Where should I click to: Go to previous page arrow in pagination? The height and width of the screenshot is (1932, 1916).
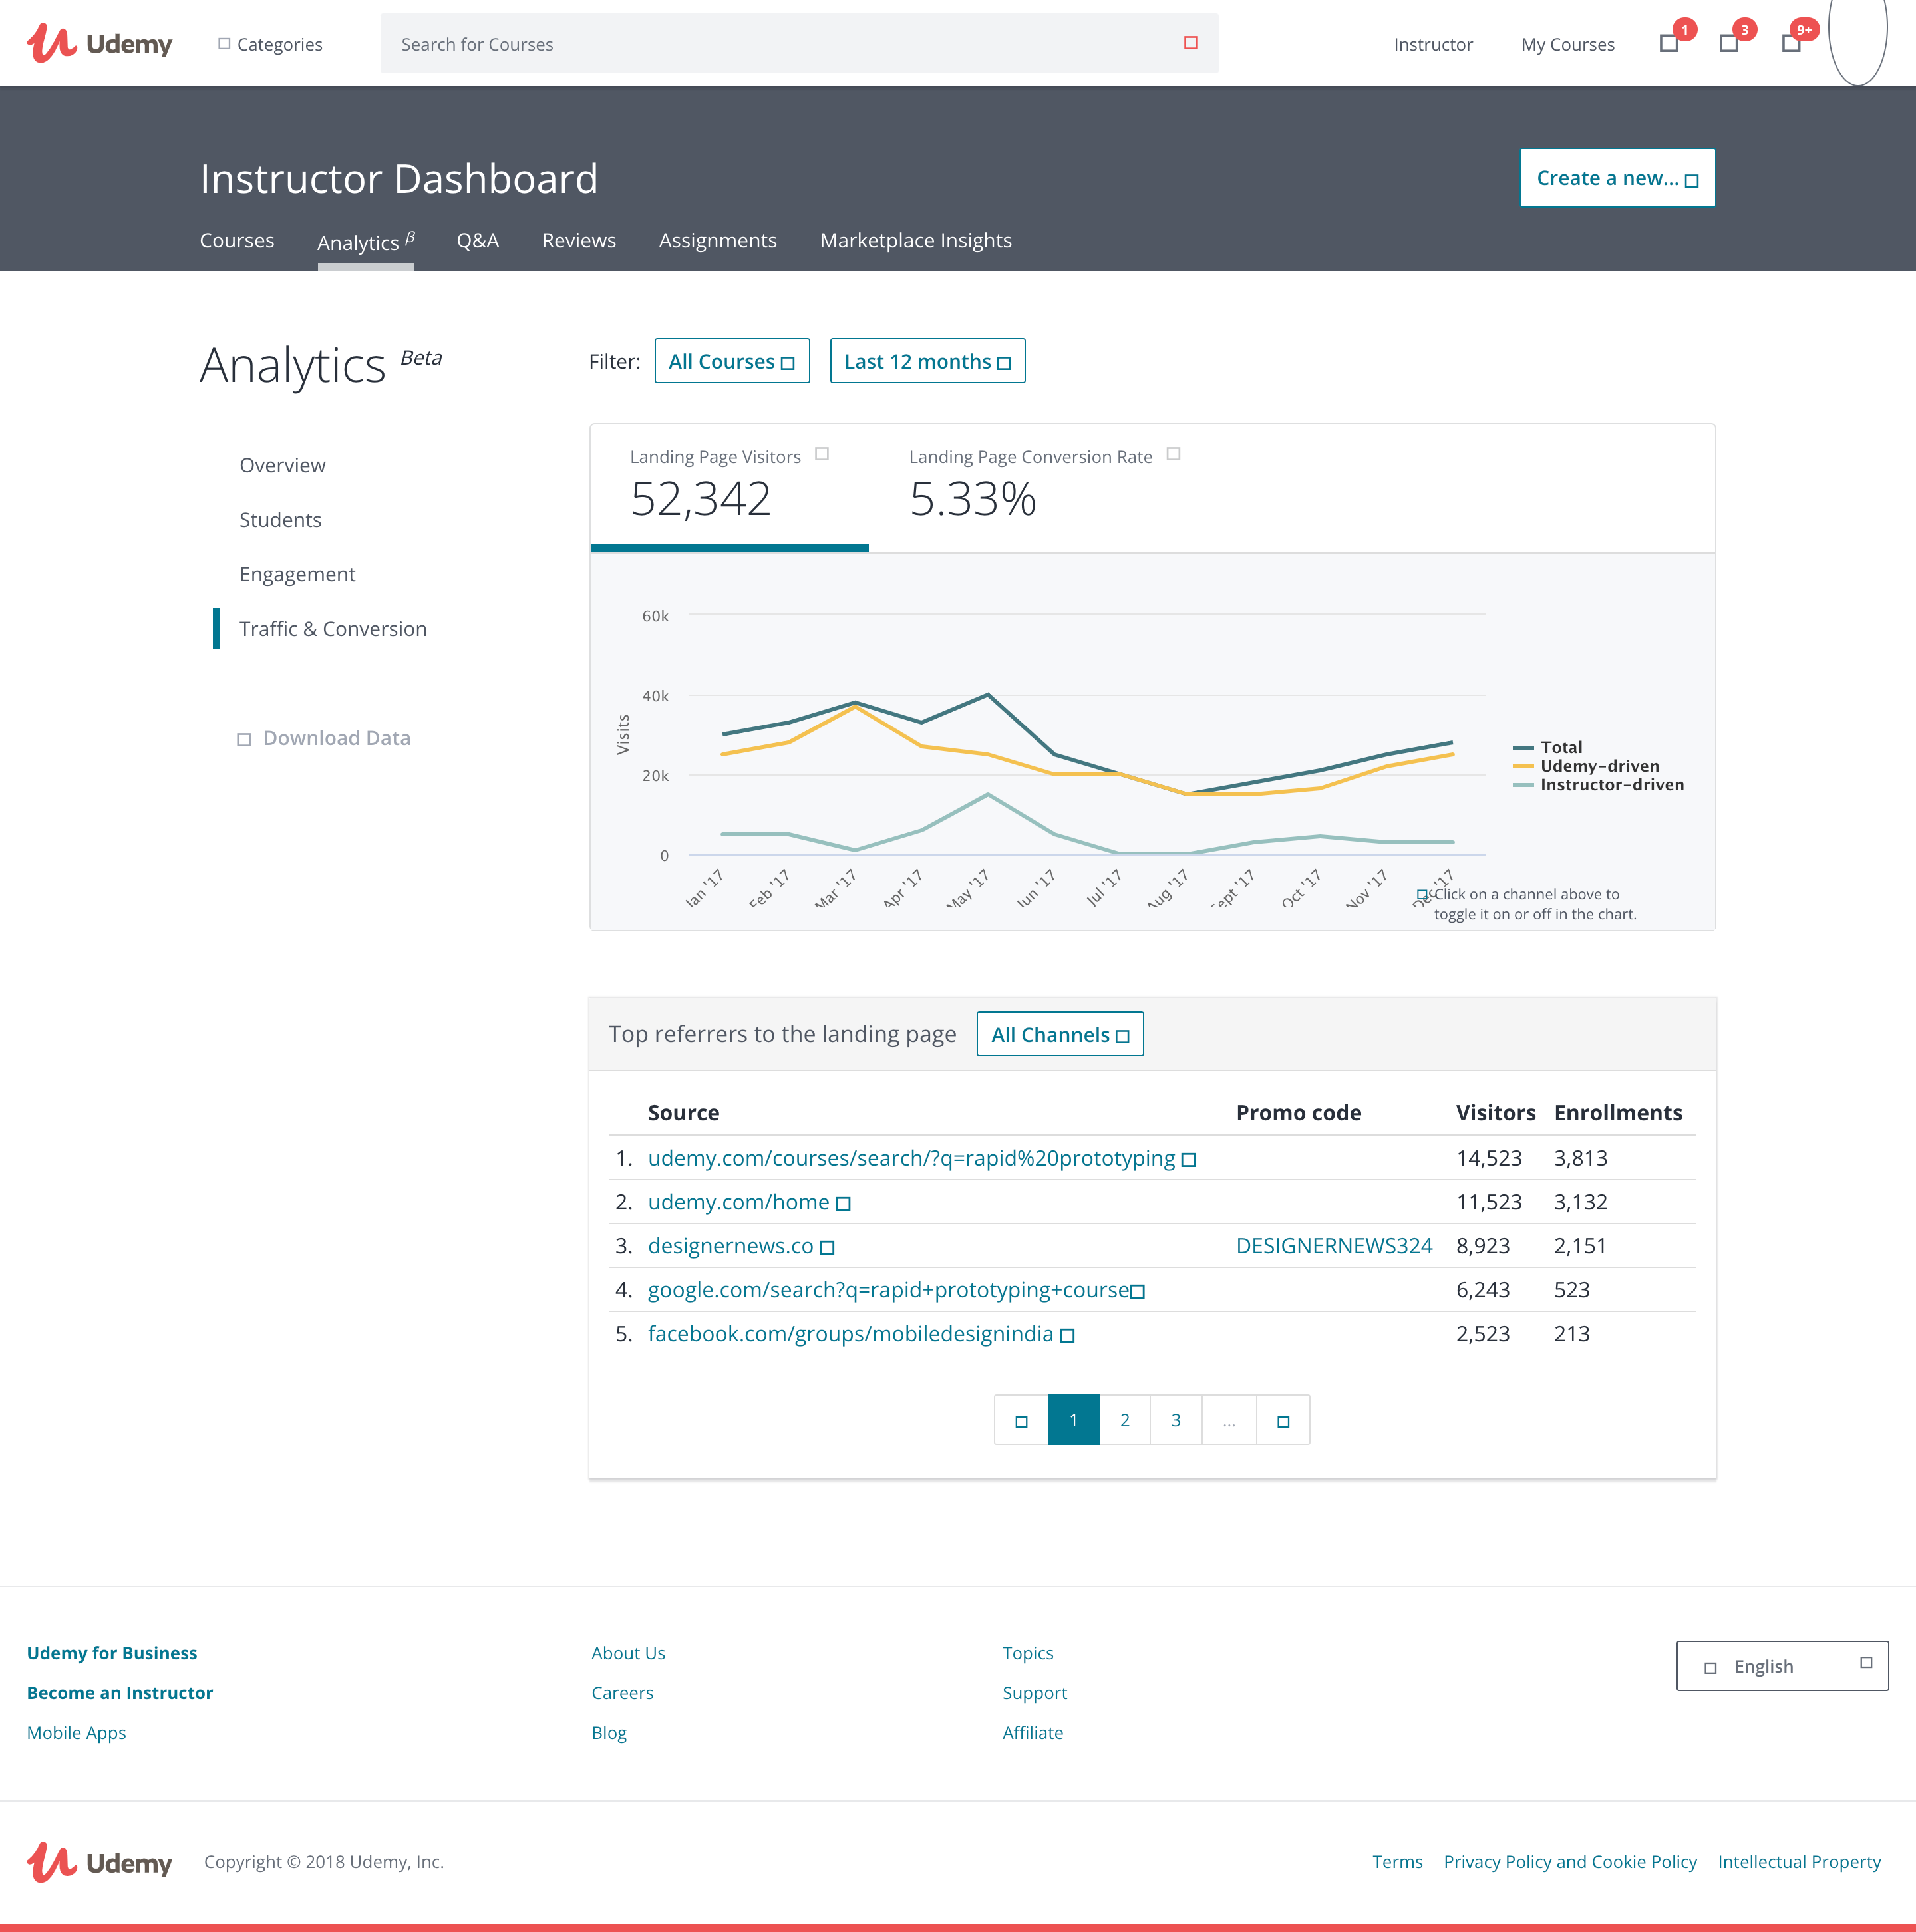coord(1021,1421)
